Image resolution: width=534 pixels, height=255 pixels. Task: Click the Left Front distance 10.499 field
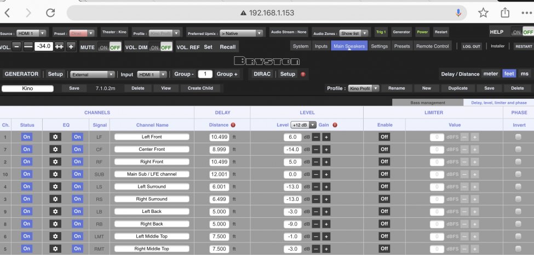click(219, 137)
